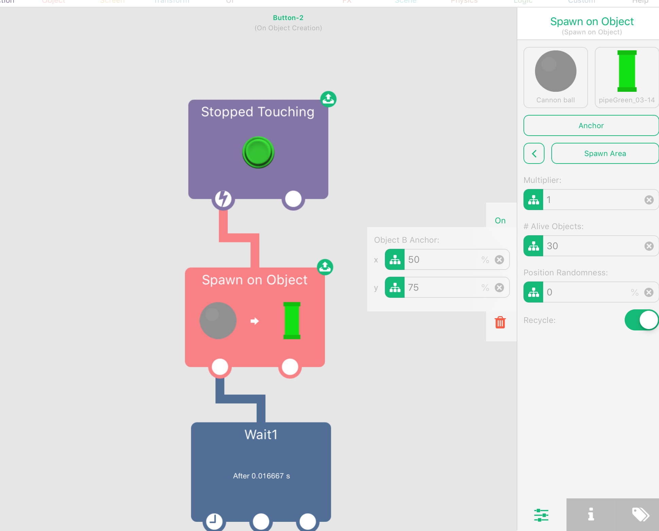
Task: Open the Logic menu tab
Action: tap(523, 2)
